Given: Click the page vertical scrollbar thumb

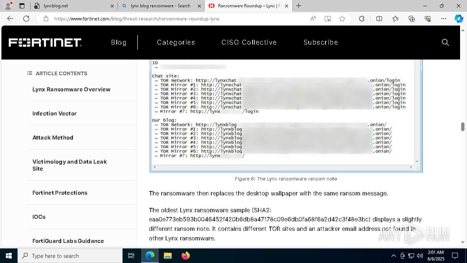Looking at the screenshot, I should [x=463, y=126].
